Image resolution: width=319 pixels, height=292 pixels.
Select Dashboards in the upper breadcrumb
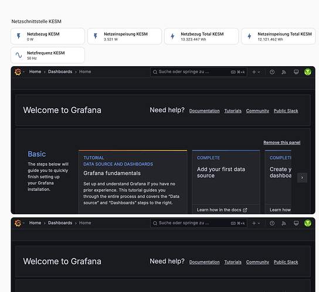pos(60,71)
